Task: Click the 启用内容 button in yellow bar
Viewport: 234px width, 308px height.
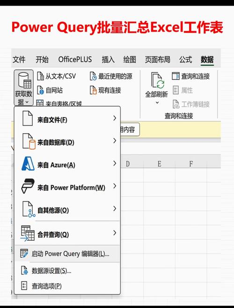Action: 130,129
